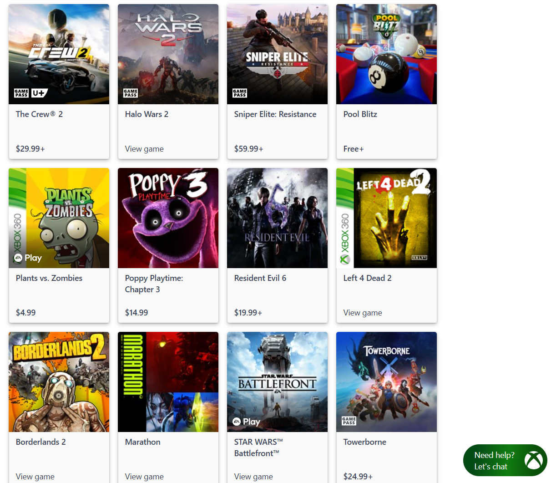This screenshot has width=551, height=483.
Task: Open Plants vs. Zombies cover image
Action: [59, 218]
